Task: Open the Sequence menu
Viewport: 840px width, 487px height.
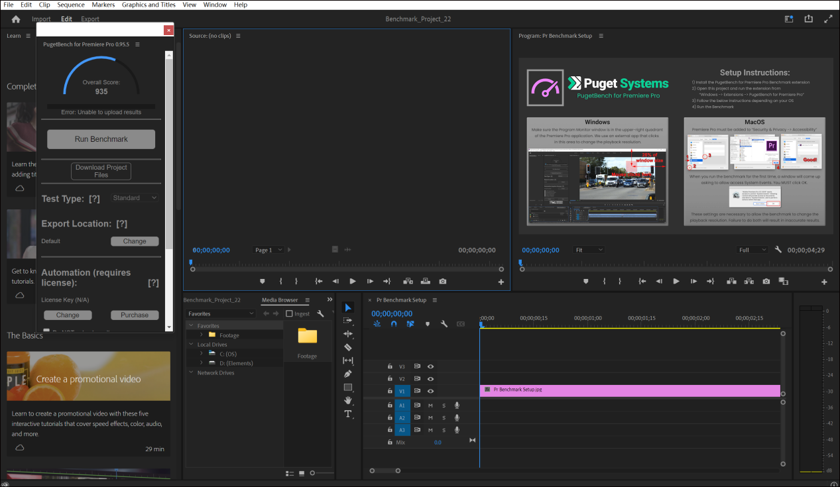Action: pyautogui.click(x=70, y=5)
